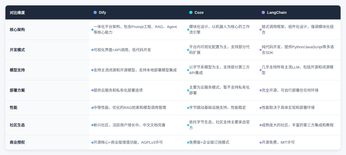Select the 对比维度 column header
This screenshot has height=155, width=346.
(17, 12)
